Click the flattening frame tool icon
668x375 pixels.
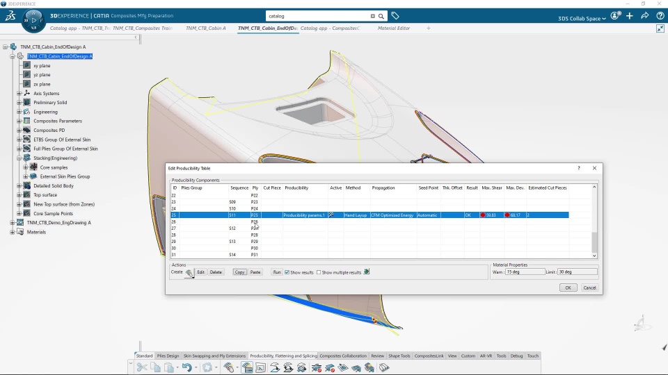261,367
